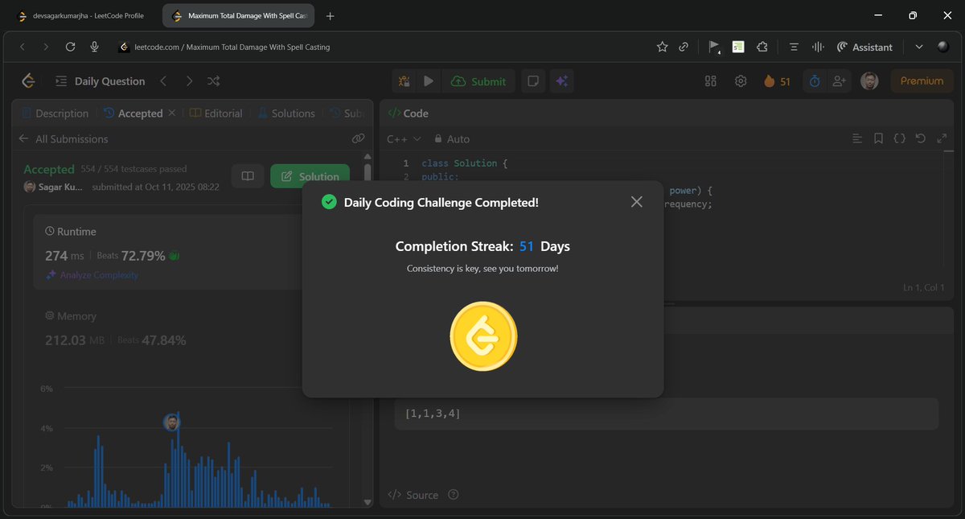Click the green Solution button

310,176
